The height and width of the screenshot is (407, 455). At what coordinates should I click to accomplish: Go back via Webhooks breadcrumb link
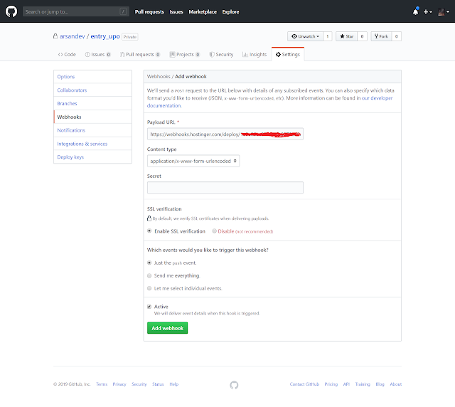(x=159, y=76)
